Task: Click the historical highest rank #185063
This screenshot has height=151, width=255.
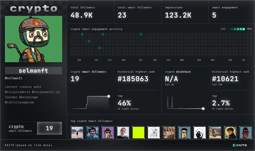Action: pyautogui.click(x=133, y=79)
